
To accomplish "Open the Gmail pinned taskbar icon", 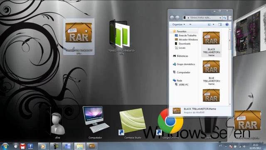I will (23, 146).
